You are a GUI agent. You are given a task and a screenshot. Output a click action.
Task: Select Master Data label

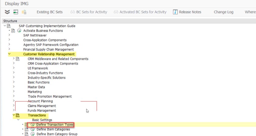pos(36,87)
